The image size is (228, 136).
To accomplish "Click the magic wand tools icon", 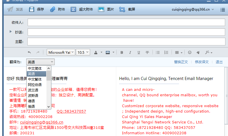I will tap(207, 53).
